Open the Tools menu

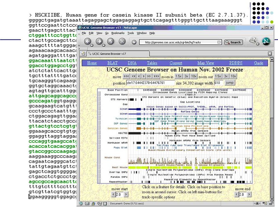pos(131,33)
